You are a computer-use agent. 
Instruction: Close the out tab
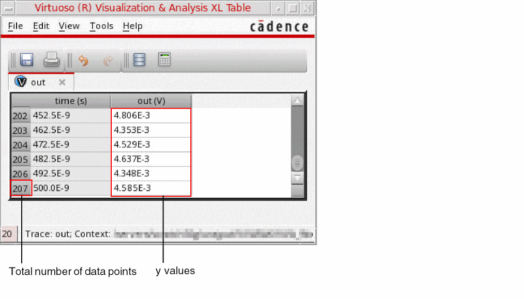[62, 82]
